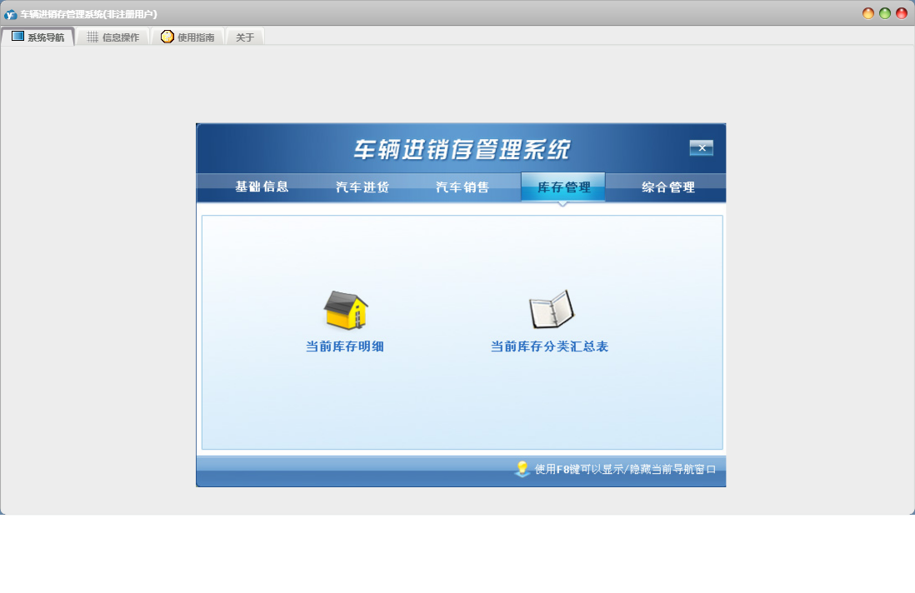Switch to the 汽车销售 navigation tab
The width and height of the screenshot is (915, 593).
tap(462, 187)
